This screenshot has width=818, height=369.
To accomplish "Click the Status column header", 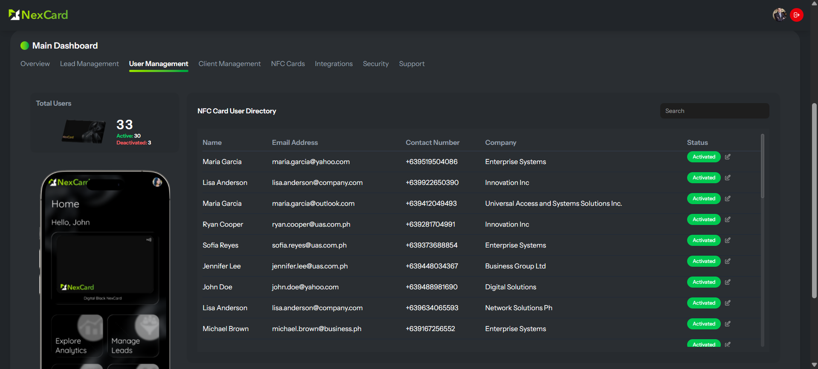I will (697, 142).
